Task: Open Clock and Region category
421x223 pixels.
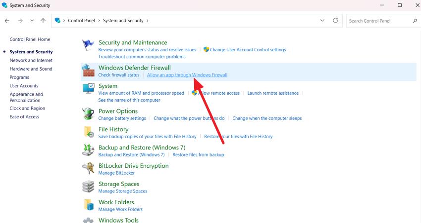Action: coord(27,108)
